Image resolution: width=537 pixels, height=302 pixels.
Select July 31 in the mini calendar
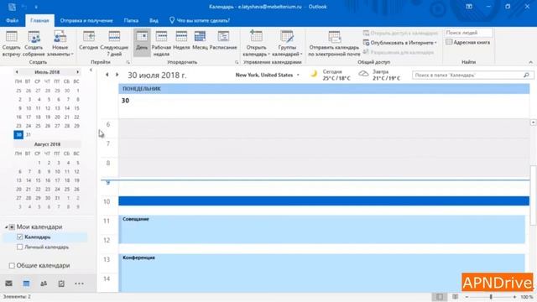[x=29, y=134]
